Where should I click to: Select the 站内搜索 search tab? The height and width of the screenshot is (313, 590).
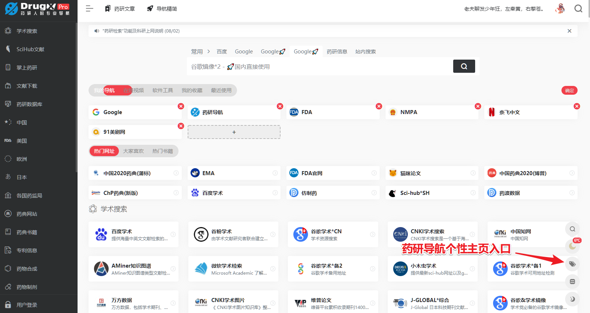[365, 52]
